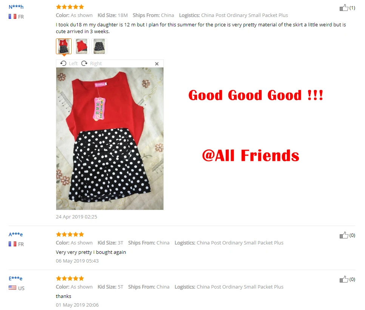The height and width of the screenshot is (310, 365).
Task: Click the five-star rating on A***e's review
Action: point(70,234)
